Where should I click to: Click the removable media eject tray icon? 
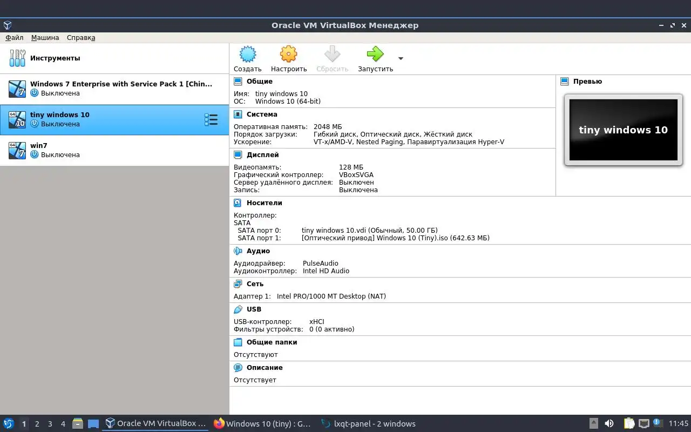coord(594,424)
